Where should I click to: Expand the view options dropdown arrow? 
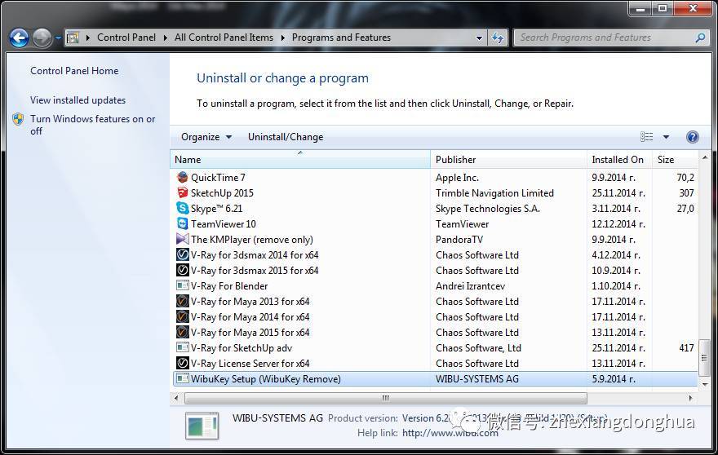point(666,137)
